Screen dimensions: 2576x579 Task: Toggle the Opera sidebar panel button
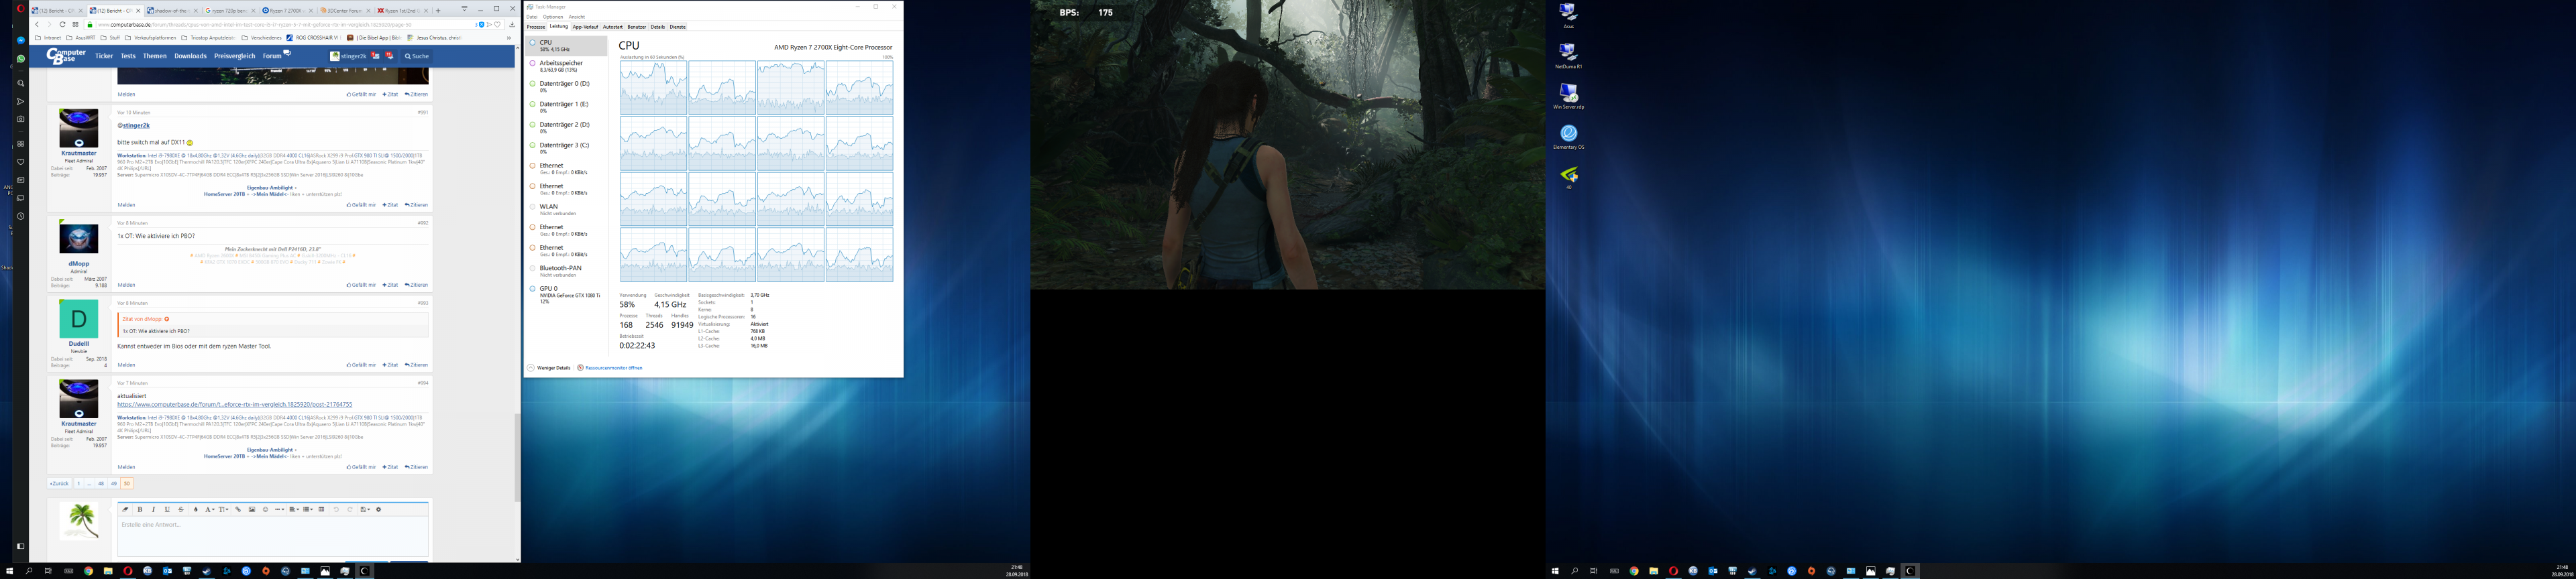point(21,546)
